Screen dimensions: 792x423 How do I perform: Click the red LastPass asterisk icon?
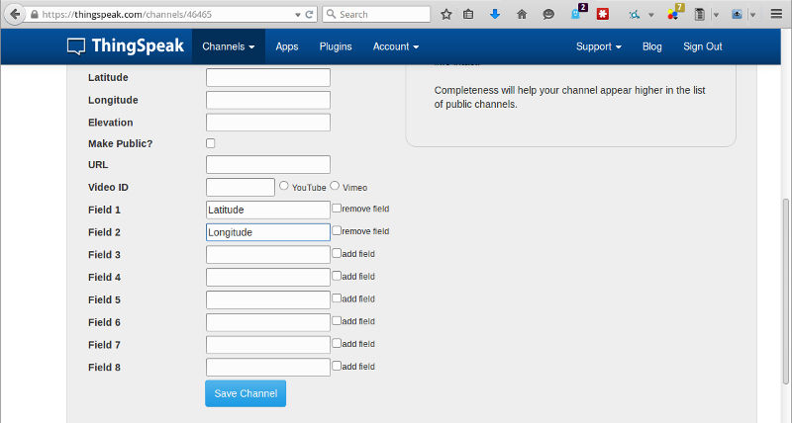[602, 14]
